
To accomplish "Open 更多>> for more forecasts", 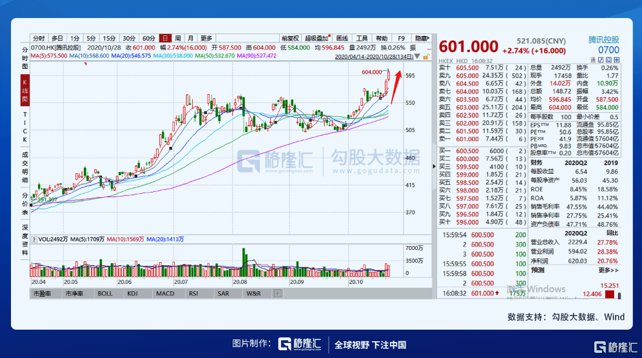I will click(608, 270).
